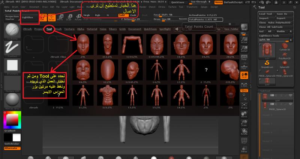Click the QuickSave button
The height and width of the screenshot is (159, 300).
click(177, 2)
